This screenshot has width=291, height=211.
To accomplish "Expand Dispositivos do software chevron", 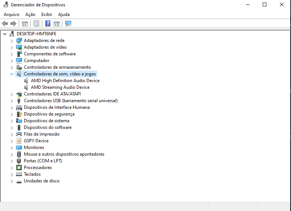I will pyautogui.click(x=12, y=127).
